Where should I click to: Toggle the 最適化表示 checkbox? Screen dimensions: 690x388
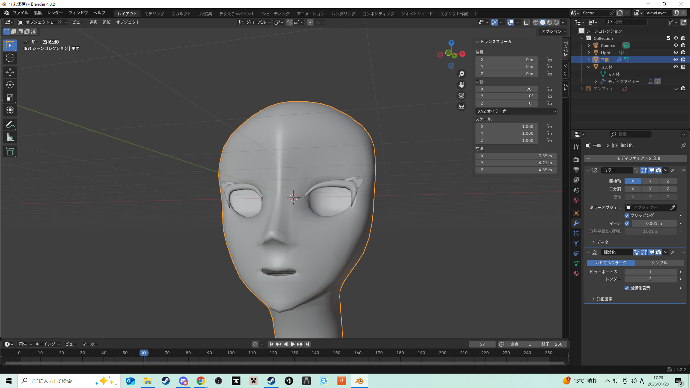click(627, 288)
